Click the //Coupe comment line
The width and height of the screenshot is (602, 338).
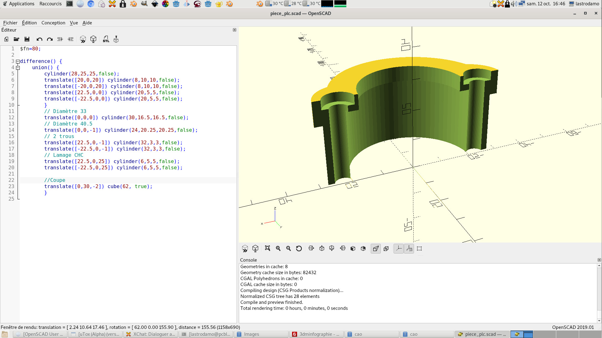[55, 180]
